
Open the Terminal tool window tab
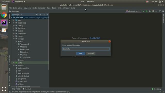[27, 89]
